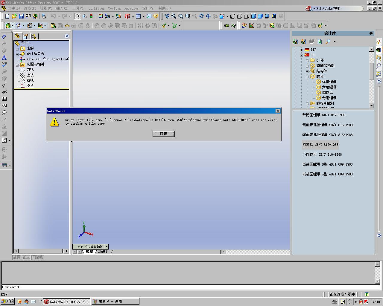Image resolution: width=383 pixels, height=306 pixels.
Task: Expand the 光源与相机 tree node
Action: pyautogui.click(x=17, y=65)
